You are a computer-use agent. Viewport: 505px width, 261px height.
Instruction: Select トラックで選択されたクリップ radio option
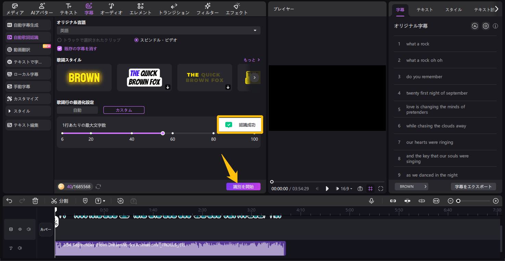pyautogui.click(x=60, y=40)
